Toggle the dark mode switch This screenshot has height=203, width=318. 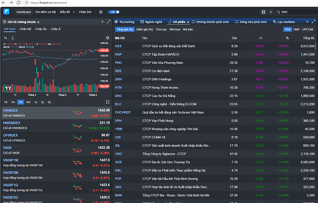click(113, 12)
